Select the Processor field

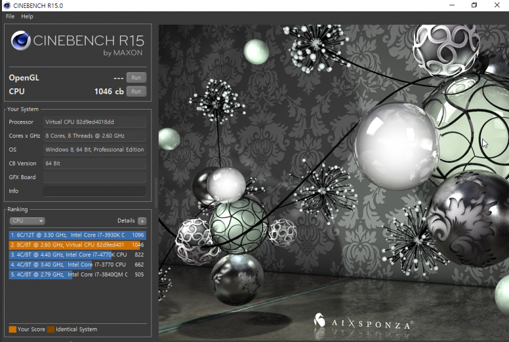click(x=94, y=122)
